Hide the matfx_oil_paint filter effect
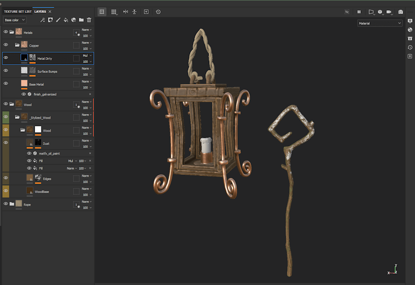This screenshot has height=285, width=415. 29,153
